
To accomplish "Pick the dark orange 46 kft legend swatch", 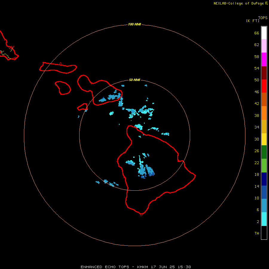I will click(x=264, y=100).
